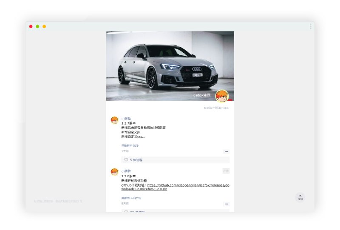
Task: Open the 巴勒斯坦·加沙 location link
Action: pyautogui.click(x=130, y=145)
